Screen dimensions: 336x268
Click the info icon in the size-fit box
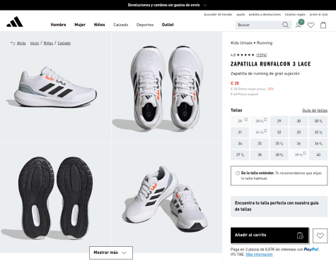[x=238, y=173]
